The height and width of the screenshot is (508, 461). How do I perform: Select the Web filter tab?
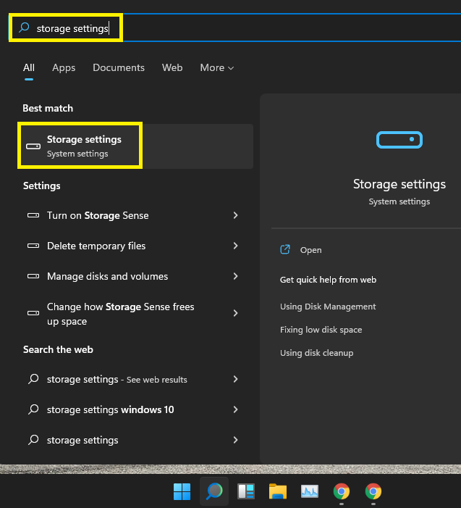[172, 67]
